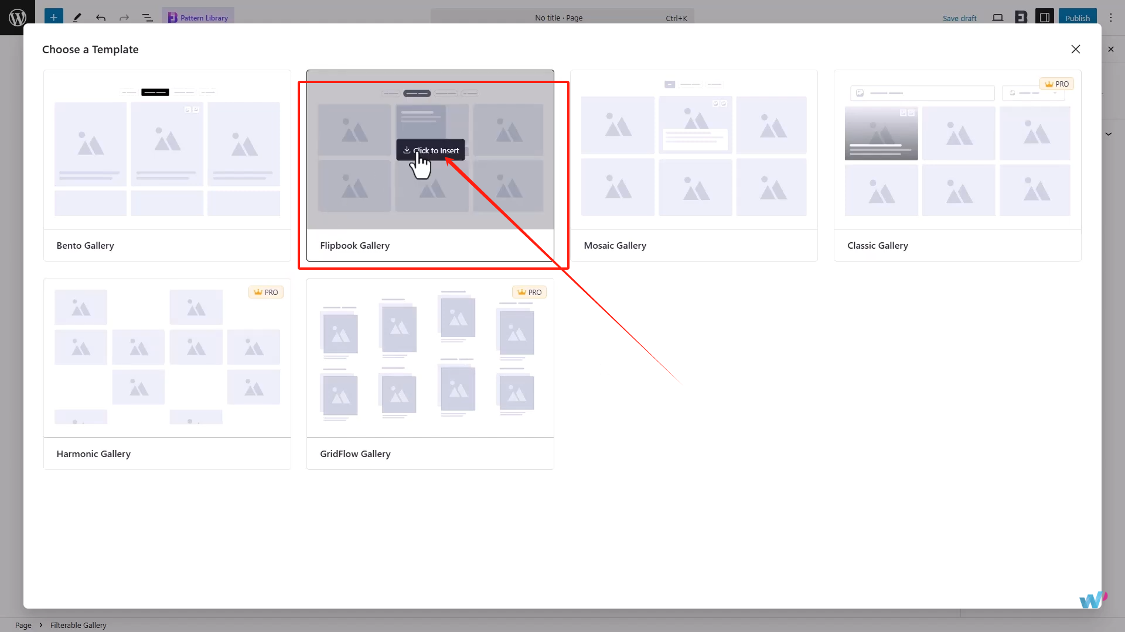Screen dimensions: 1125x632
Task: Open the Document Overview list view
Action: coord(147,18)
